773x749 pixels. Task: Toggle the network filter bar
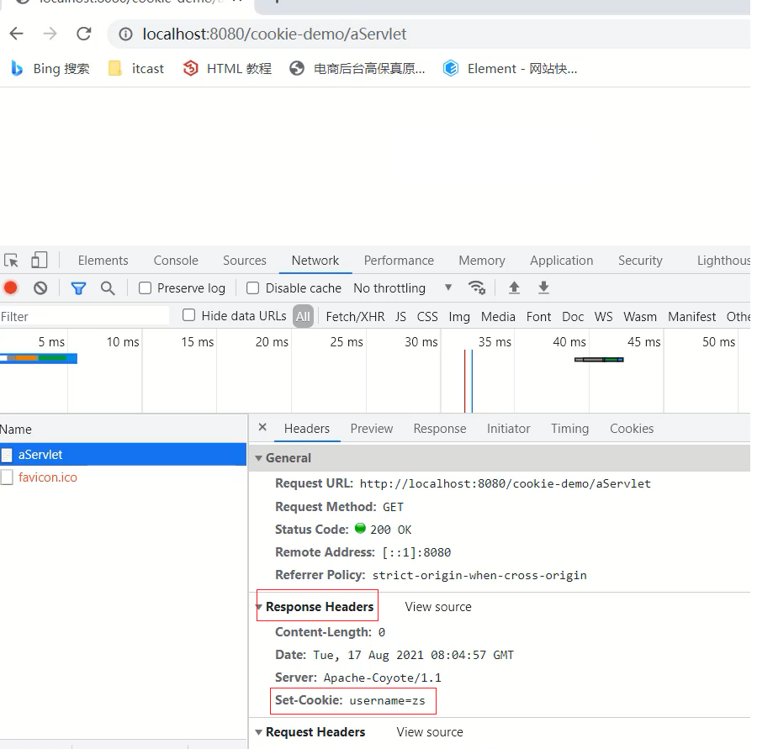(78, 288)
